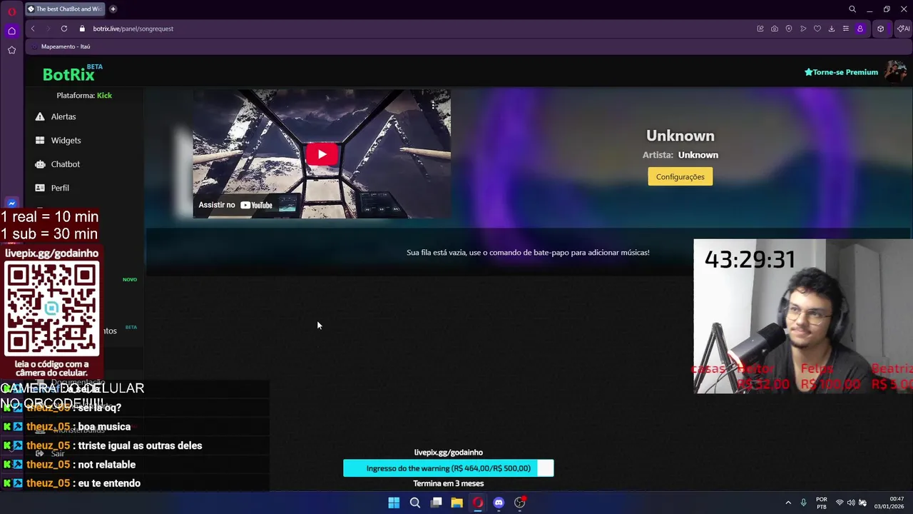Click the Widgets grid icon in sidebar
Viewport: 913px width, 514px height.
tap(40, 141)
